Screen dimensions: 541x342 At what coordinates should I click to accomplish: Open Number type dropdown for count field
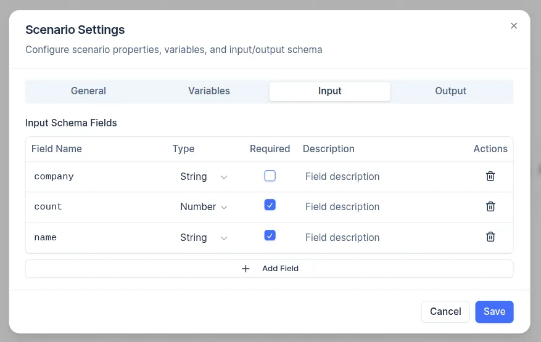coord(204,207)
